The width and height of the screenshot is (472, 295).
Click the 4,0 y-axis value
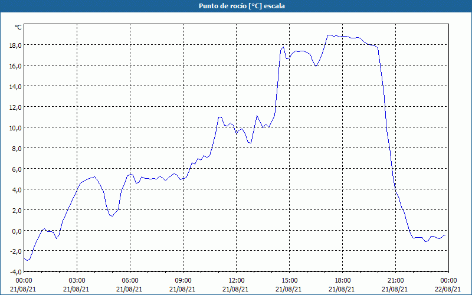click(x=17, y=189)
